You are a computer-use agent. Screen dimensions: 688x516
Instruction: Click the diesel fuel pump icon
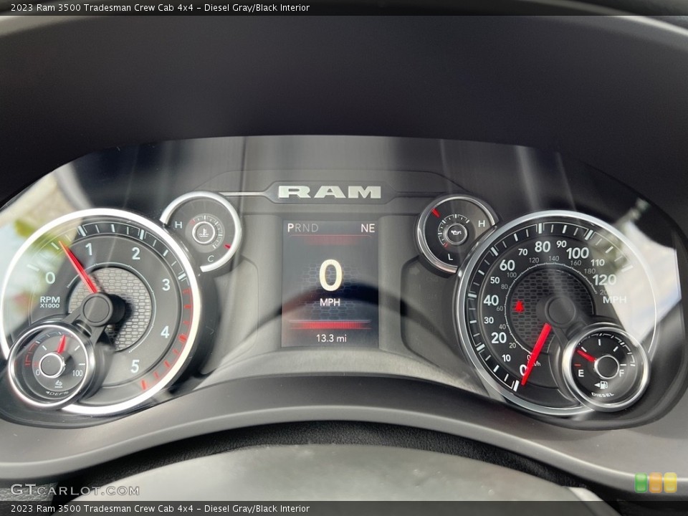[x=601, y=386]
